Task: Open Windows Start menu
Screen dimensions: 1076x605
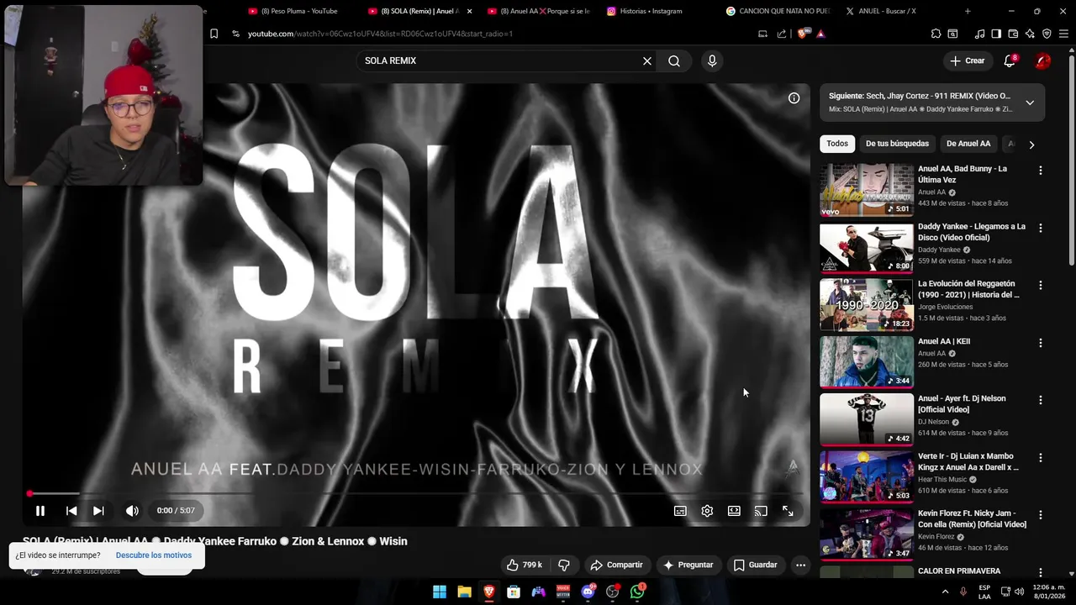Action: pos(440,592)
